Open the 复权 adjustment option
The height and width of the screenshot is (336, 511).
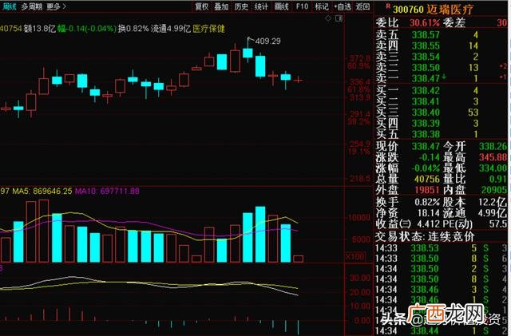(x=202, y=6)
